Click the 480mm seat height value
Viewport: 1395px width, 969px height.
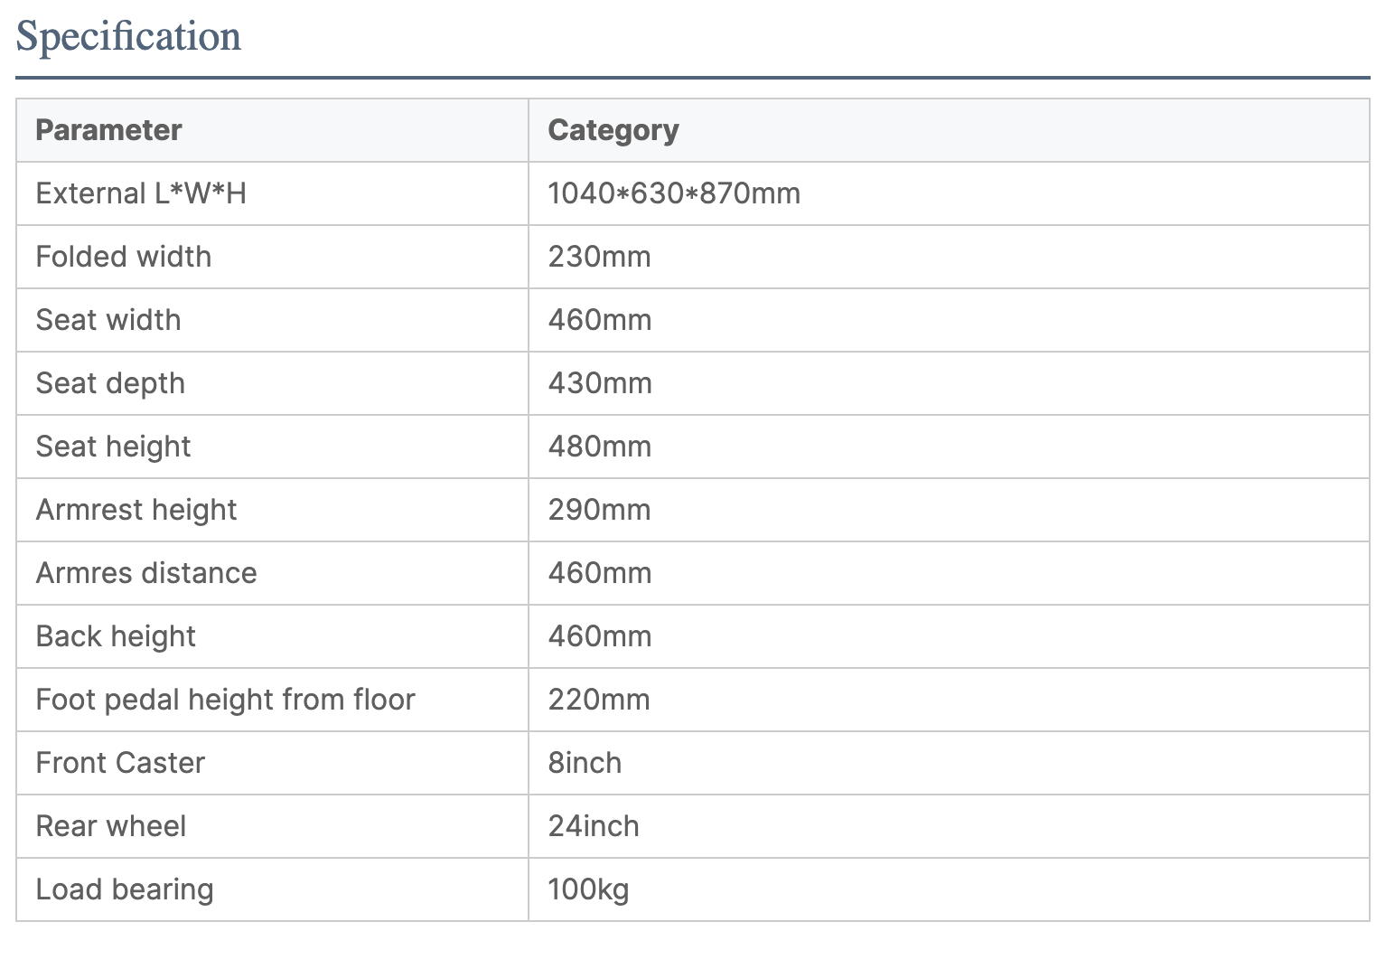pos(599,447)
